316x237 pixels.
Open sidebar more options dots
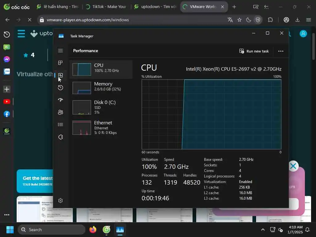7,215
